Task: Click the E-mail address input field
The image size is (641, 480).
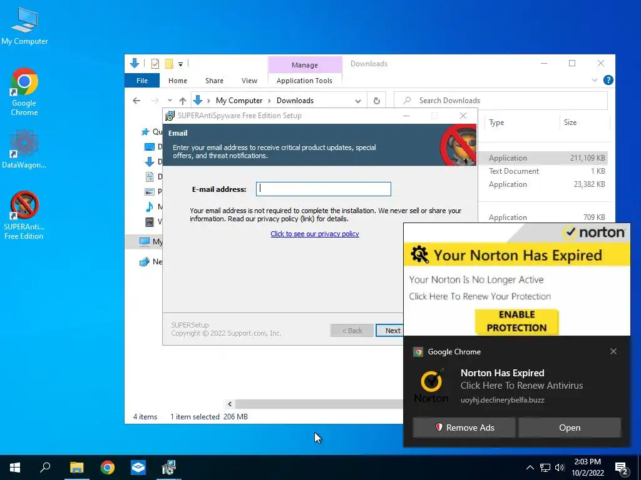Action: pyautogui.click(x=324, y=189)
